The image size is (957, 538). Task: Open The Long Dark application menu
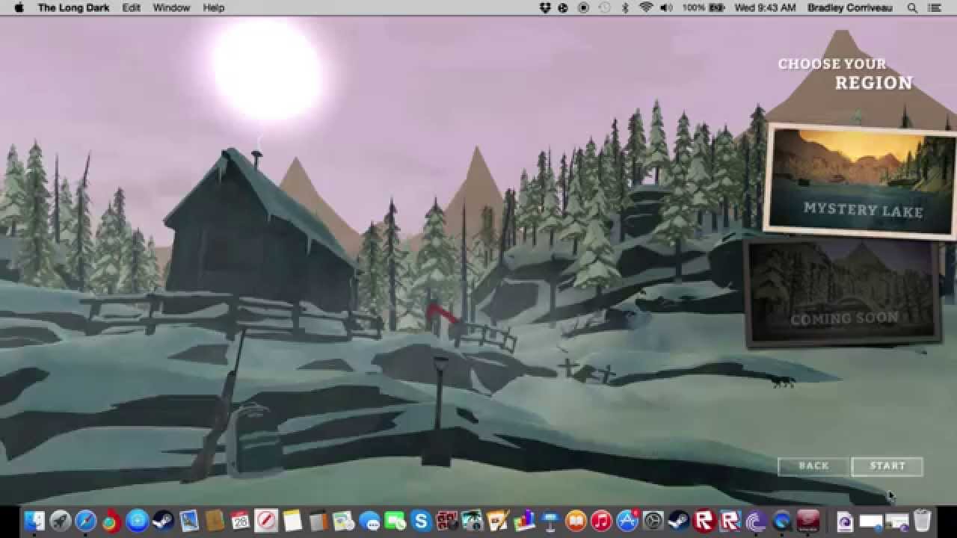point(73,7)
